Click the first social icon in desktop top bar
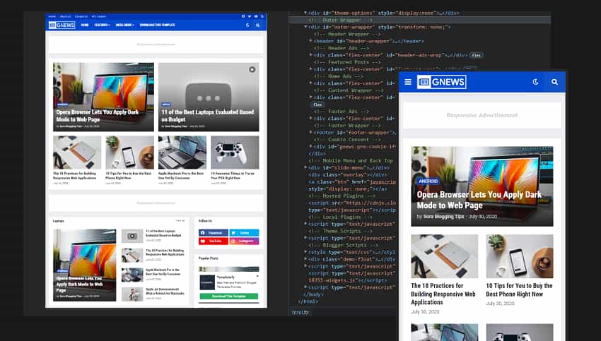 point(243,16)
